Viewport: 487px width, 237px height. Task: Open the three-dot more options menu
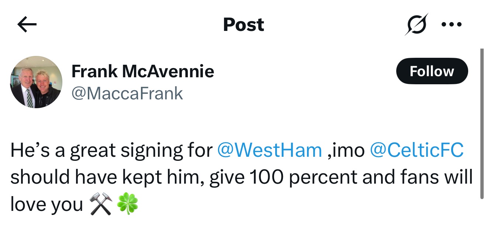click(451, 25)
